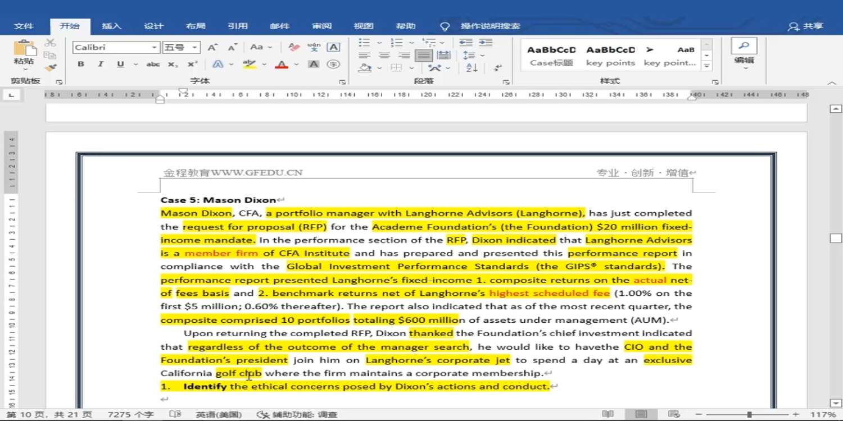Viewport: 843px width, 421px height.
Task: Open the Calibri font name dropdown
Action: 154,48
